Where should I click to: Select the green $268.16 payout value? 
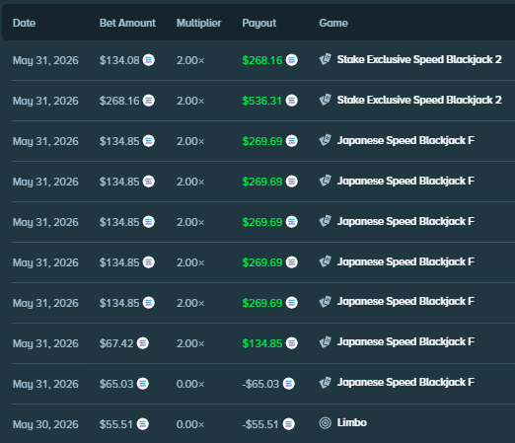click(x=262, y=60)
